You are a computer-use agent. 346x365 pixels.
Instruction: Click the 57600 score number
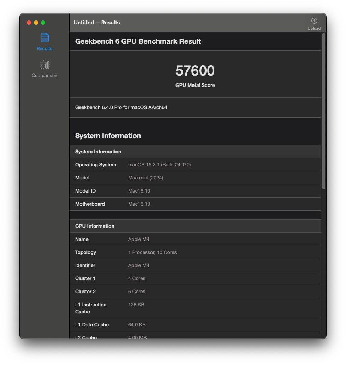point(195,71)
